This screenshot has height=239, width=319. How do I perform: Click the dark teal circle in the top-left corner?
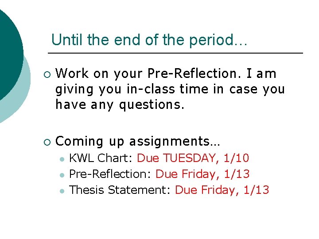click(x=9, y=49)
